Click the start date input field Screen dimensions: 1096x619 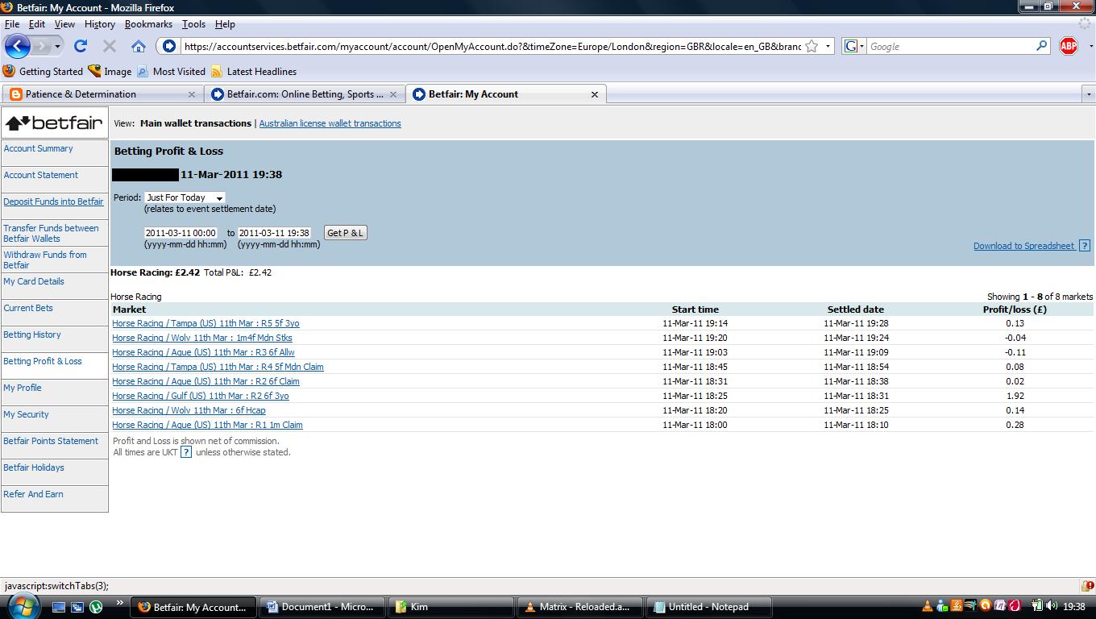click(181, 233)
